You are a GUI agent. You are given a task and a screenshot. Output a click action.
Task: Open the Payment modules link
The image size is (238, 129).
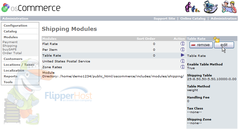click(10, 42)
